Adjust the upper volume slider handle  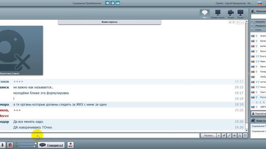(35, 144)
